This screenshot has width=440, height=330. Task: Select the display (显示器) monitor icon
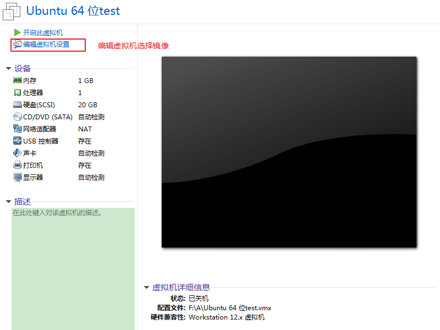point(18,178)
